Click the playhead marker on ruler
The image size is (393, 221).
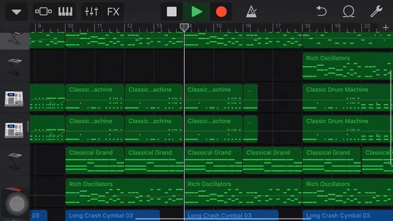pyautogui.click(x=184, y=27)
